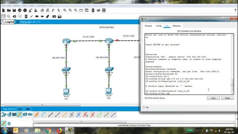Select the Draw Line tool
Screen dimensions: 238x134
[31, 16]
